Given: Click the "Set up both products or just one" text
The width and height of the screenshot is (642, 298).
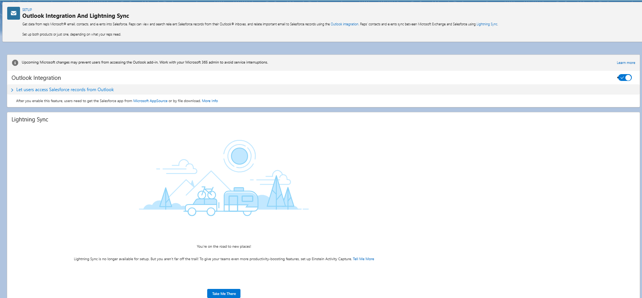Looking at the screenshot, I should (x=71, y=34).
